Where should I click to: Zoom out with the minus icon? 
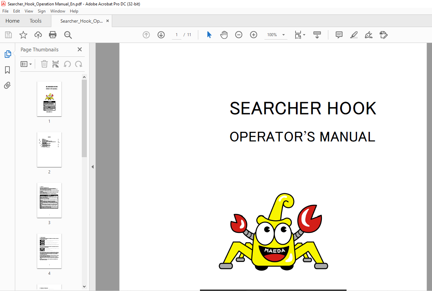point(239,35)
